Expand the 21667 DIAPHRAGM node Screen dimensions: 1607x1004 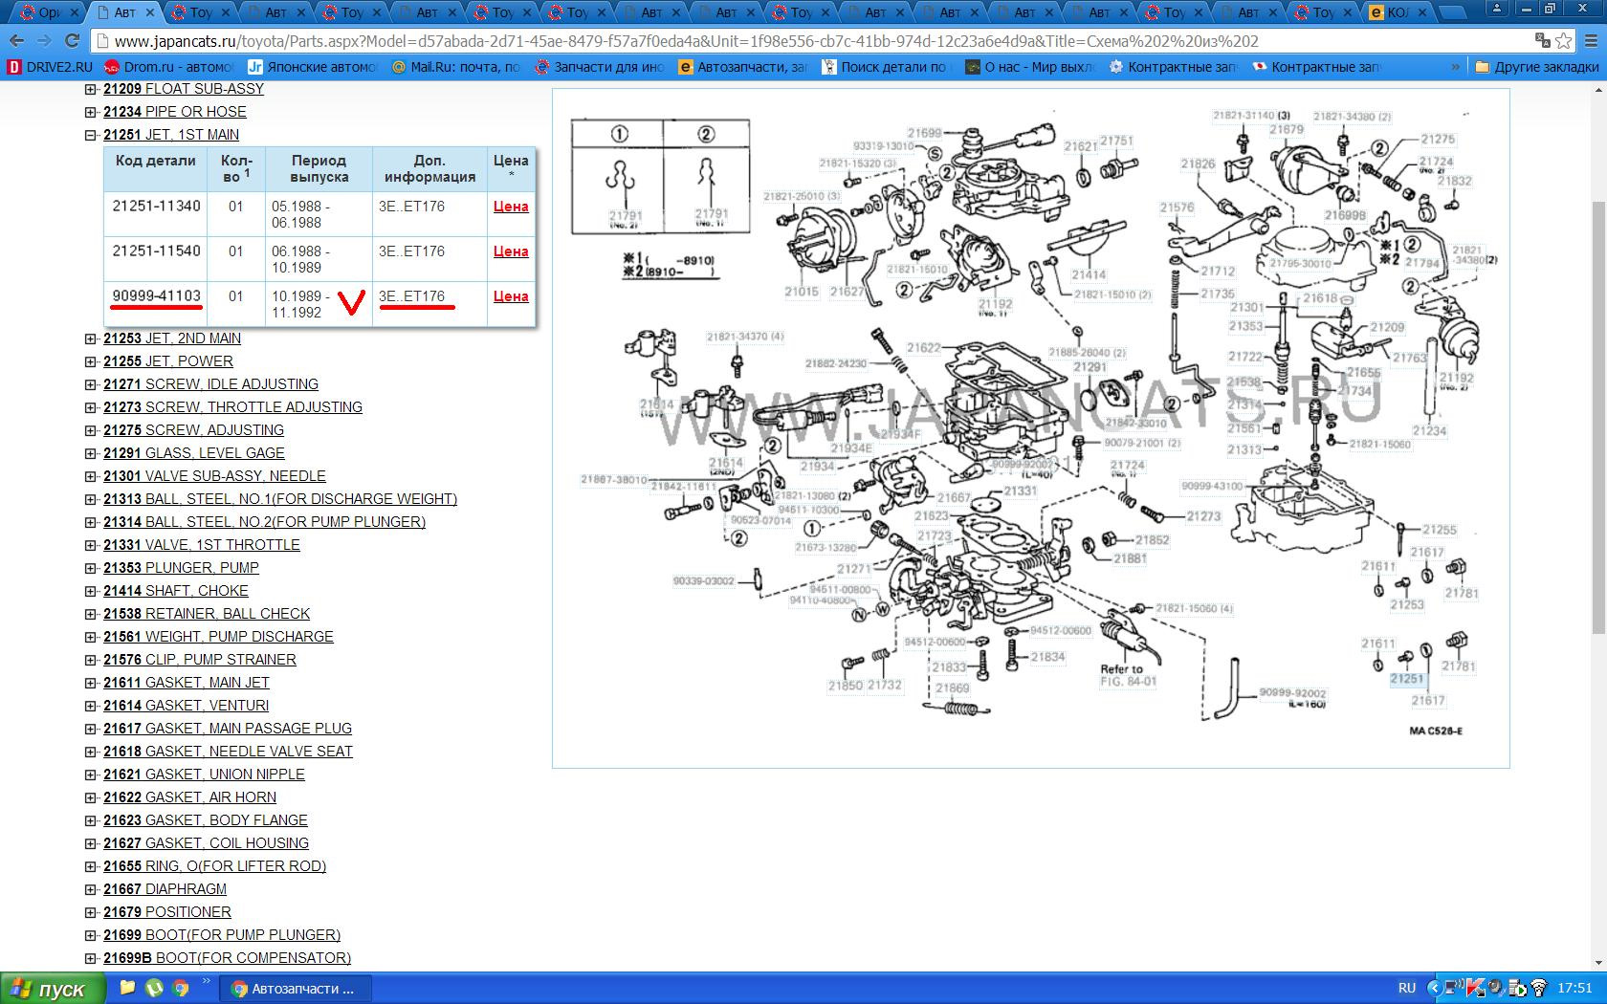click(x=91, y=889)
